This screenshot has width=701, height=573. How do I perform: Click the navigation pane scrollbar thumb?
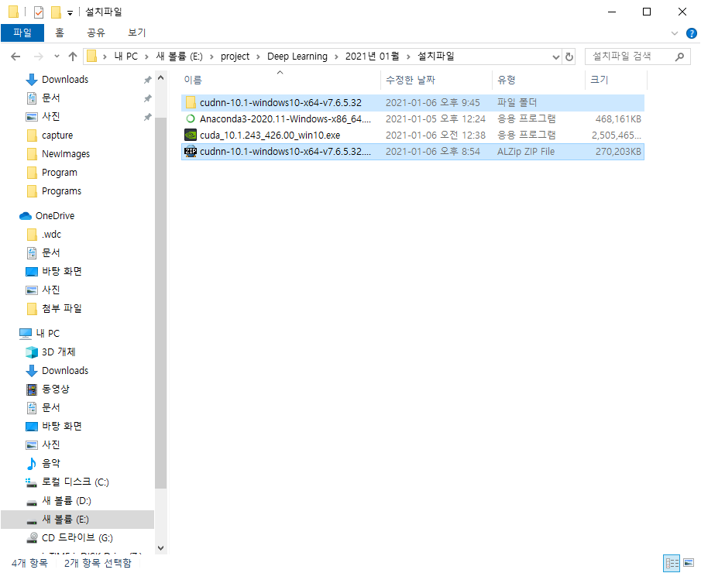tap(161, 303)
